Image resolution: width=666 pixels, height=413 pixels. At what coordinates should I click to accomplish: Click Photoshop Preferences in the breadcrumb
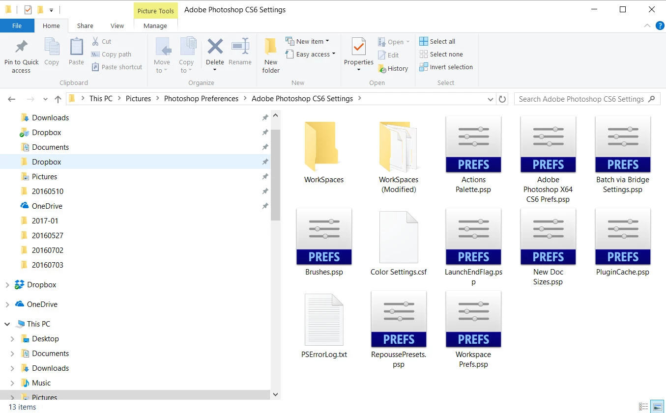tap(202, 99)
